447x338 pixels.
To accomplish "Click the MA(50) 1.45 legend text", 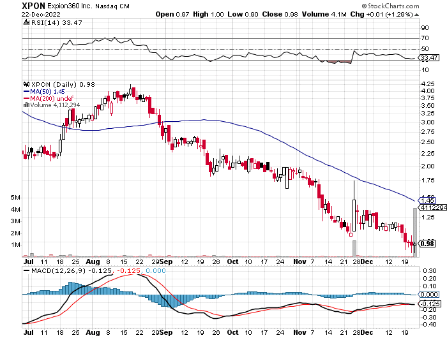I will click(x=48, y=92).
